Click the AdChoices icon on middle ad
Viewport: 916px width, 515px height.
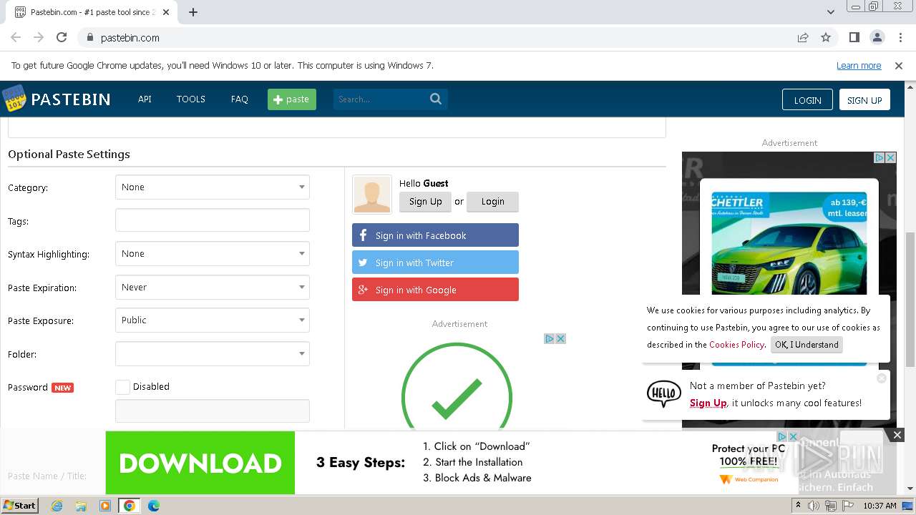[x=550, y=338]
